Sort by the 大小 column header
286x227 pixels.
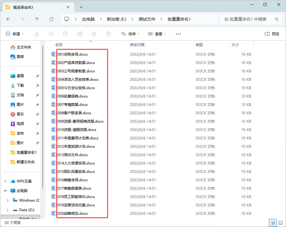(x=242, y=45)
